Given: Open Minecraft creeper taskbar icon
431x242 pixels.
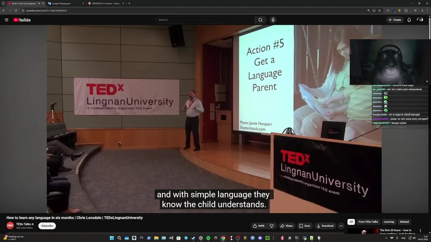Looking at the screenshot, I should (x=267, y=238).
